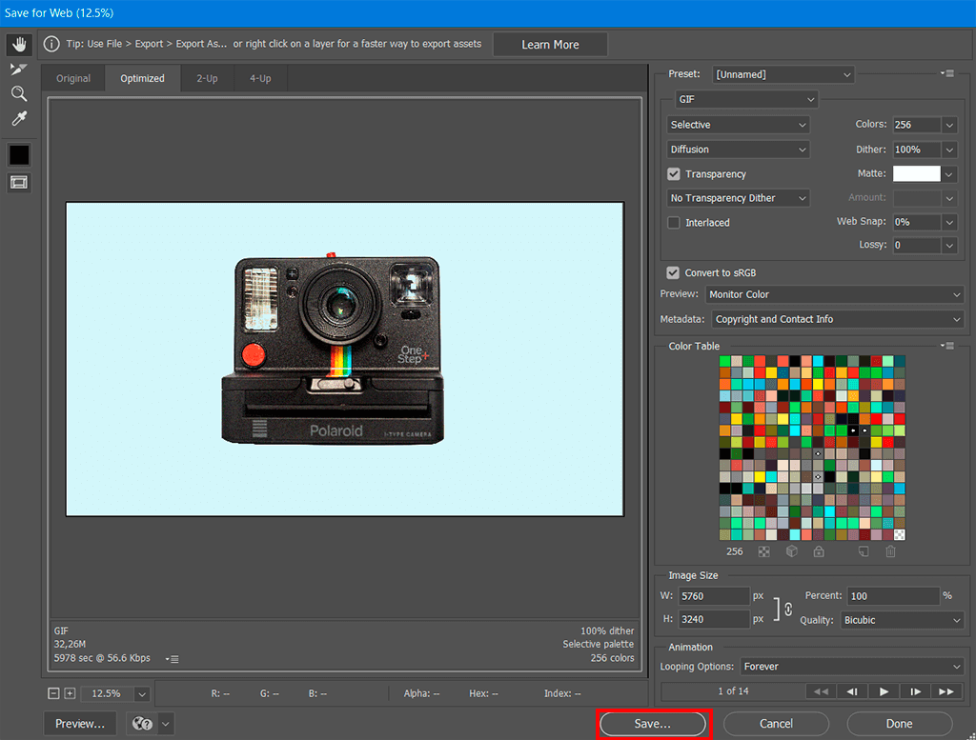976x740 pixels.
Task: Select the Zoom tool
Action: click(x=19, y=94)
